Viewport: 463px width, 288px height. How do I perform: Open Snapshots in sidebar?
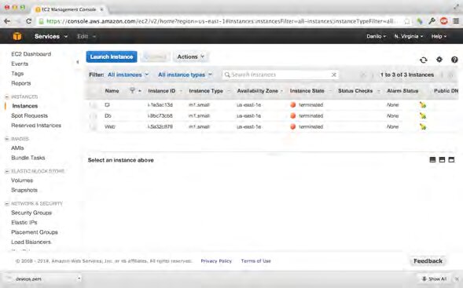tap(24, 190)
